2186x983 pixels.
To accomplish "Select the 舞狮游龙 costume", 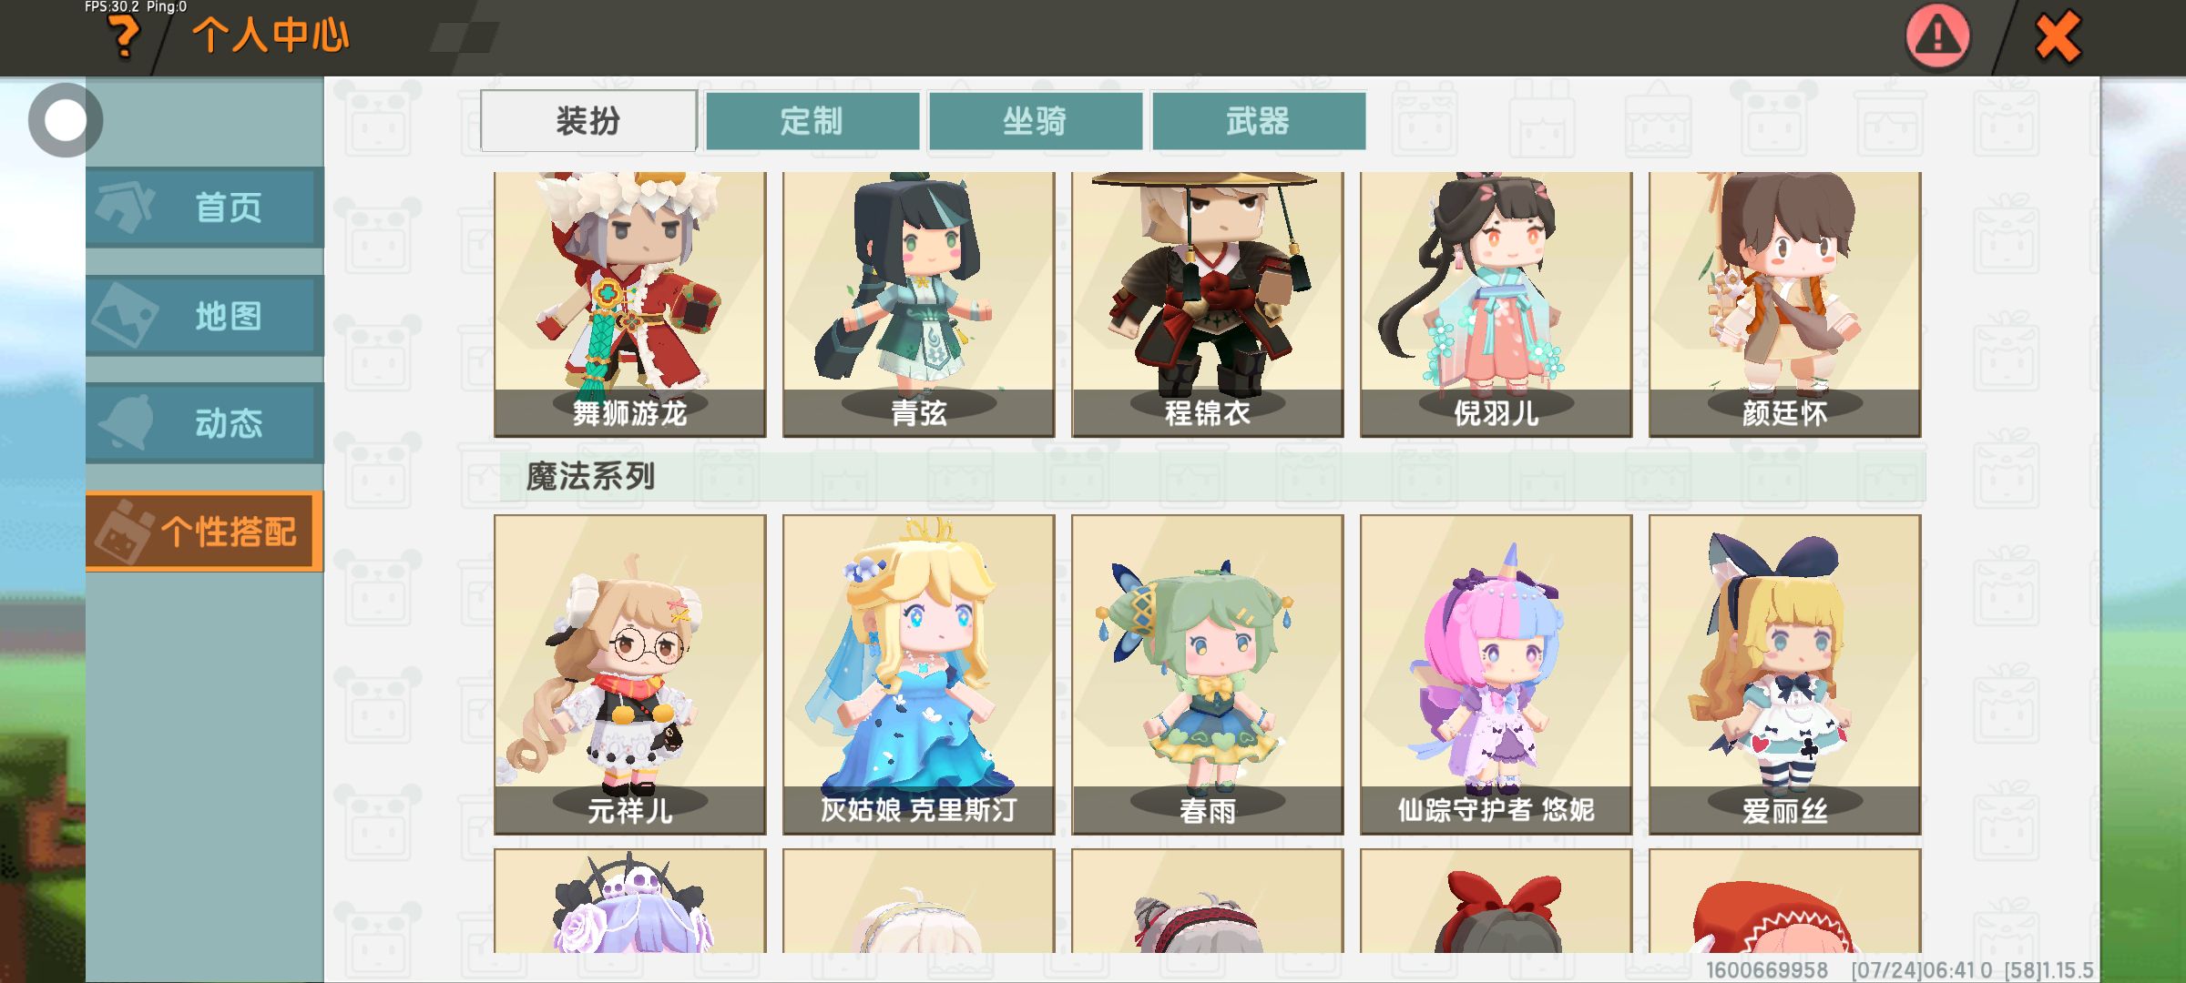I will click(x=630, y=304).
